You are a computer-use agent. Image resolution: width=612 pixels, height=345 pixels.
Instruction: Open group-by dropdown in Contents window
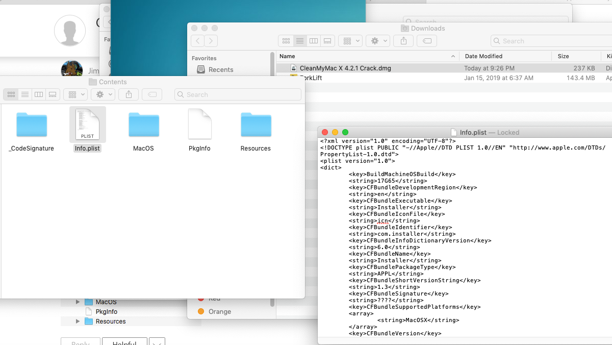[75, 94]
